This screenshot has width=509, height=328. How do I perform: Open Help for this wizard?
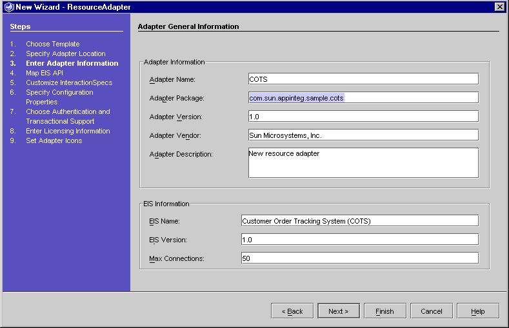coord(478,311)
